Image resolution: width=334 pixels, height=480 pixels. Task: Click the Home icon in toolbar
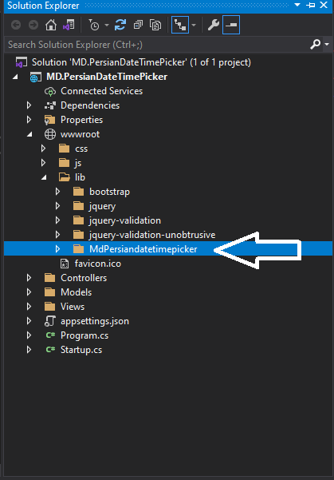click(x=51, y=25)
